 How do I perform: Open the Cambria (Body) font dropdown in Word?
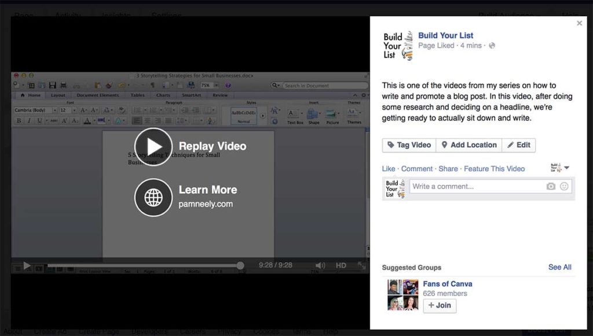[54, 110]
